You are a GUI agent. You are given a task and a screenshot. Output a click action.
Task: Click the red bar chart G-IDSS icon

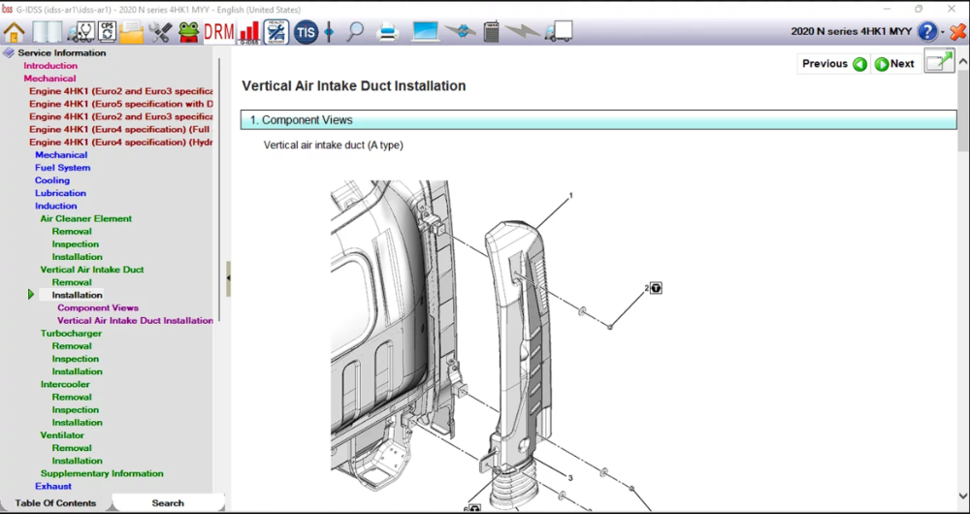tap(249, 32)
